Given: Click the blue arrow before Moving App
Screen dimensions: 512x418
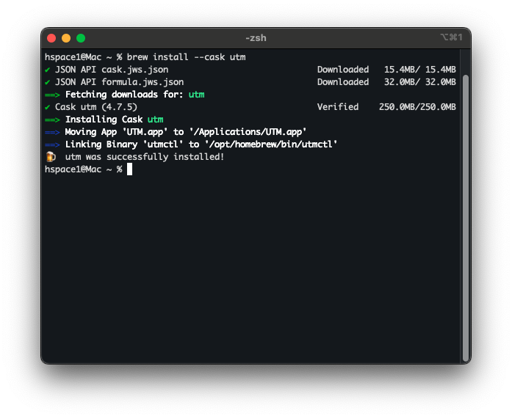Looking at the screenshot, I should (x=53, y=132).
